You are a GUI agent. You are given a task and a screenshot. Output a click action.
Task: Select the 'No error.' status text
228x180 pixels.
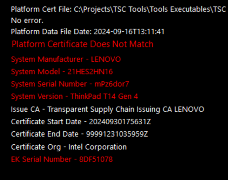tap(27, 21)
